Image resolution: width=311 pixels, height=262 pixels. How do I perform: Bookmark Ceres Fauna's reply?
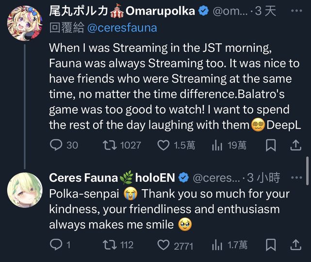[x=271, y=245]
